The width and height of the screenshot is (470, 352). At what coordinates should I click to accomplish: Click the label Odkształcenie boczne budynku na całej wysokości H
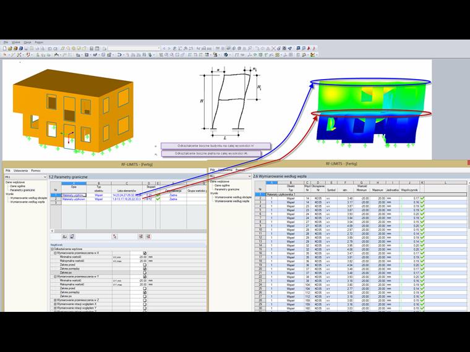point(216,146)
